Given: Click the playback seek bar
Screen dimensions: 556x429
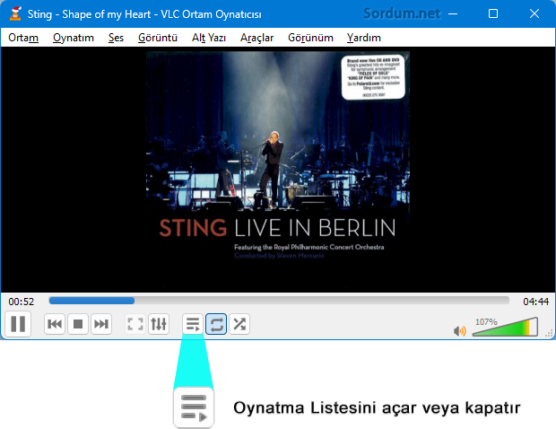Looking at the screenshot, I should 279,301.
